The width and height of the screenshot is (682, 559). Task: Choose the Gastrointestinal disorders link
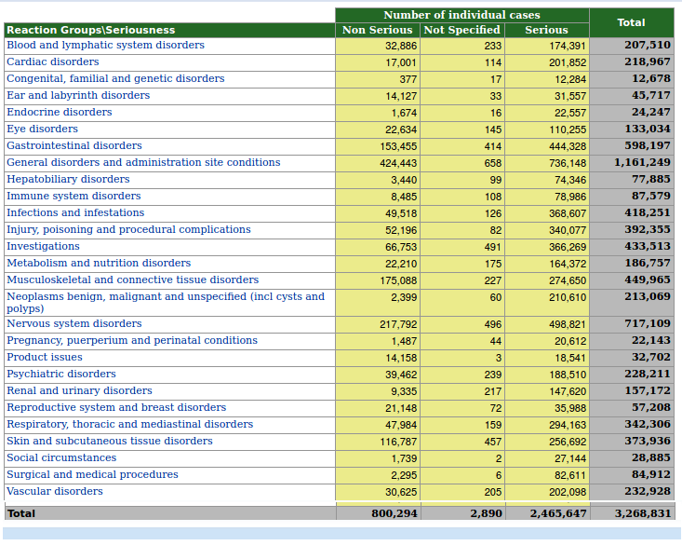(x=74, y=146)
